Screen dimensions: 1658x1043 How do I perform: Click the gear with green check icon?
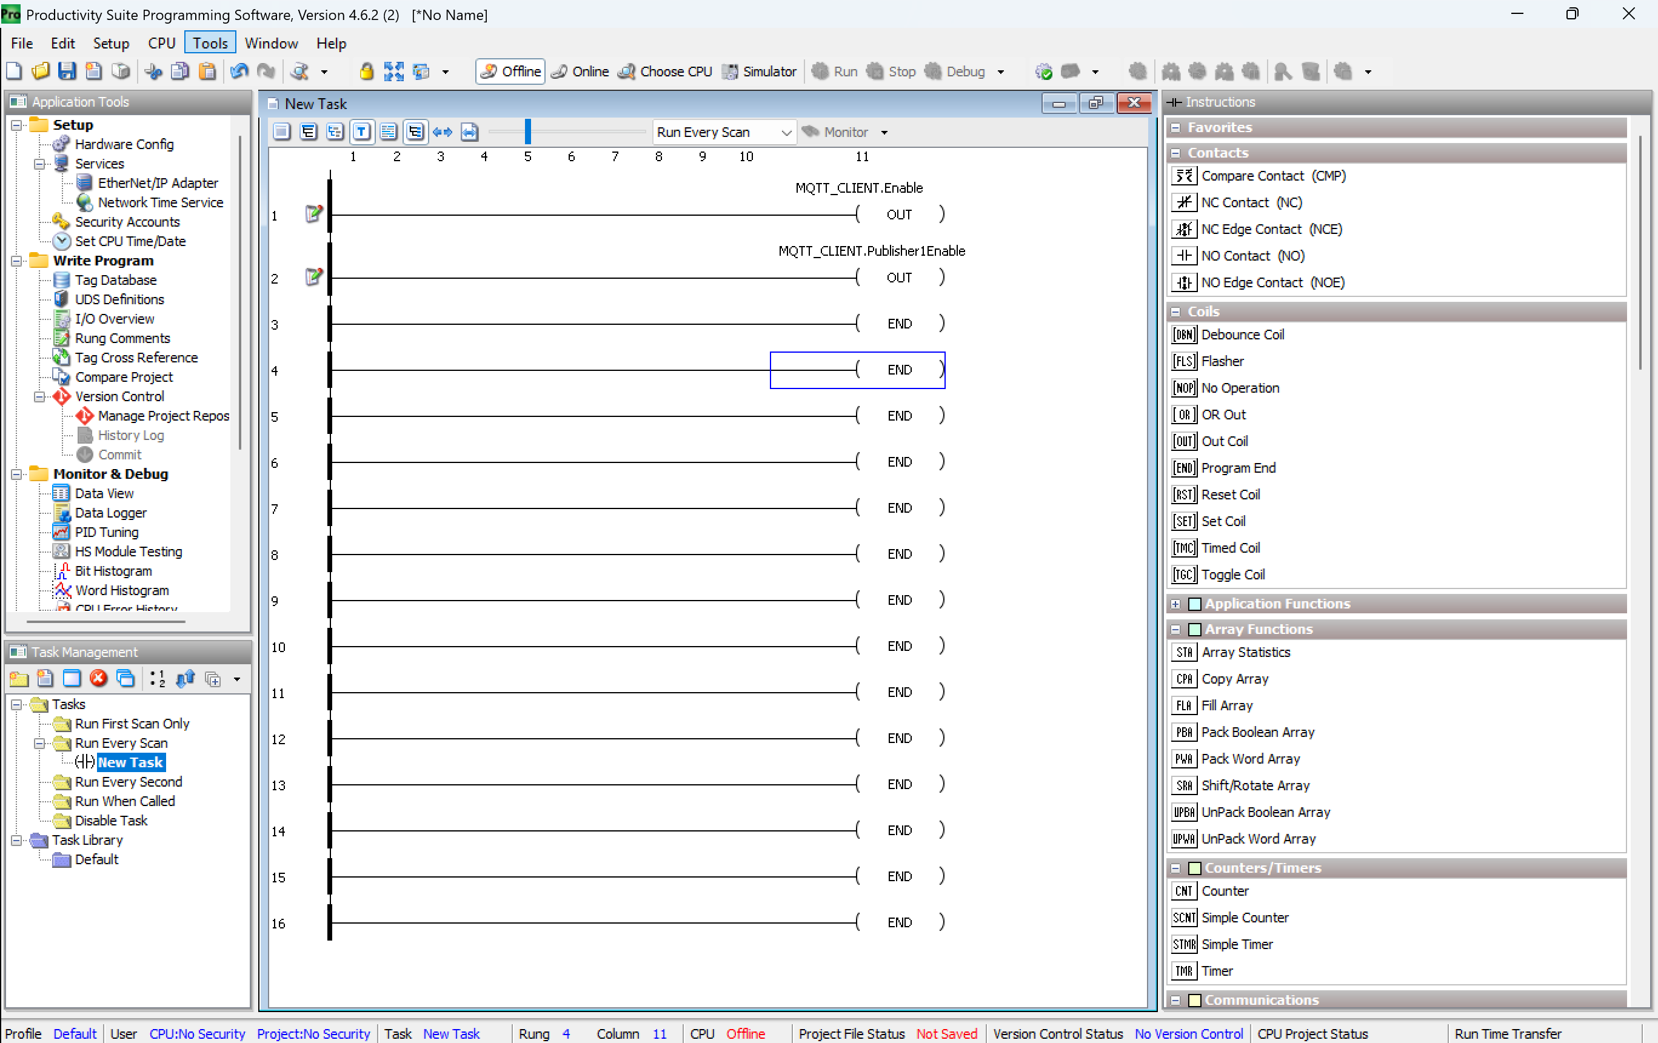coord(1044,71)
